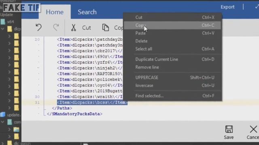Click the Cut scissors icon in toolbar
The height and width of the screenshot is (145, 259).
tap(74, 27)
